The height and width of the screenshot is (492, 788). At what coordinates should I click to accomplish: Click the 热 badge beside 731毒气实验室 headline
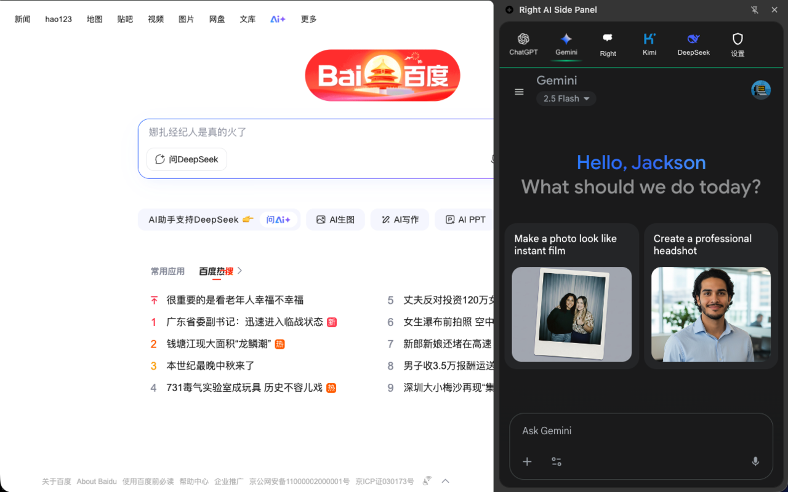click(331, 388)
